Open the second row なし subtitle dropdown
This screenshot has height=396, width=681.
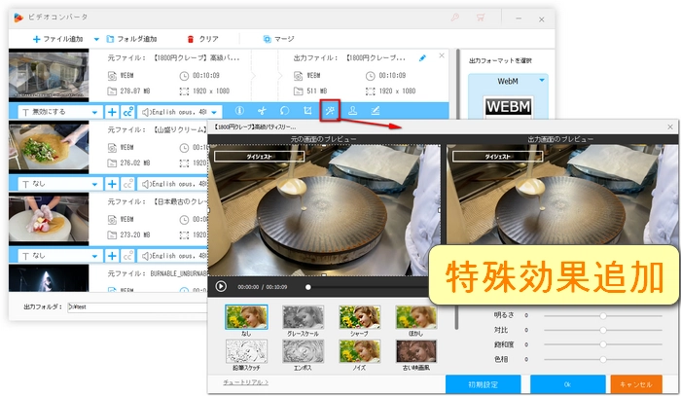[x=60, y=184]
